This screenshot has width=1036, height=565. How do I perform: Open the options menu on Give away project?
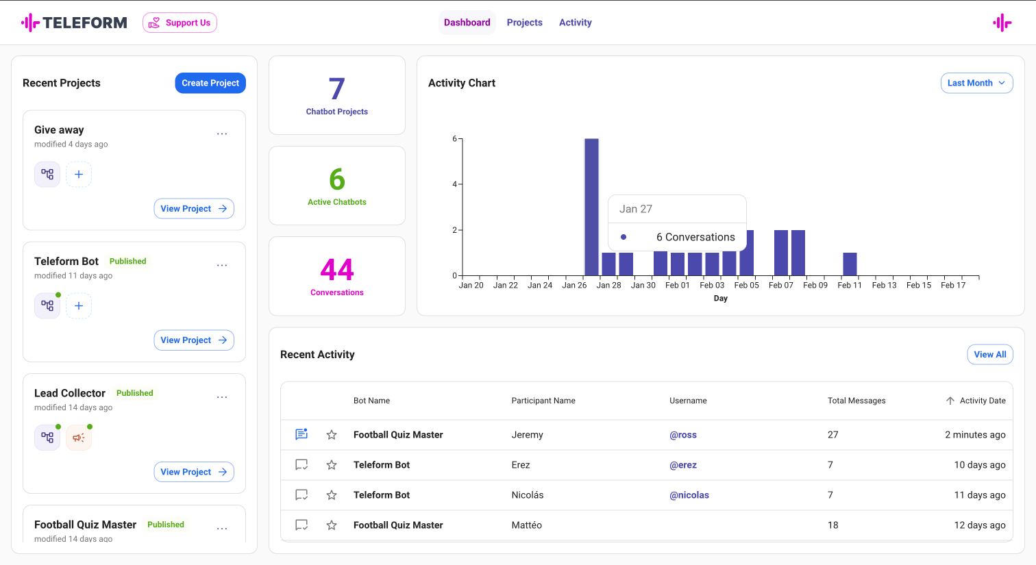(222, 134)
